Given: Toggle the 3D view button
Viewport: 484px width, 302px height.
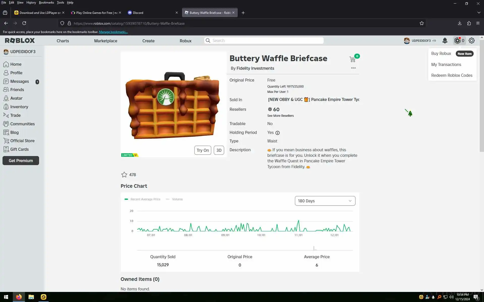Looking at the screenshot, I should point(219,150).
